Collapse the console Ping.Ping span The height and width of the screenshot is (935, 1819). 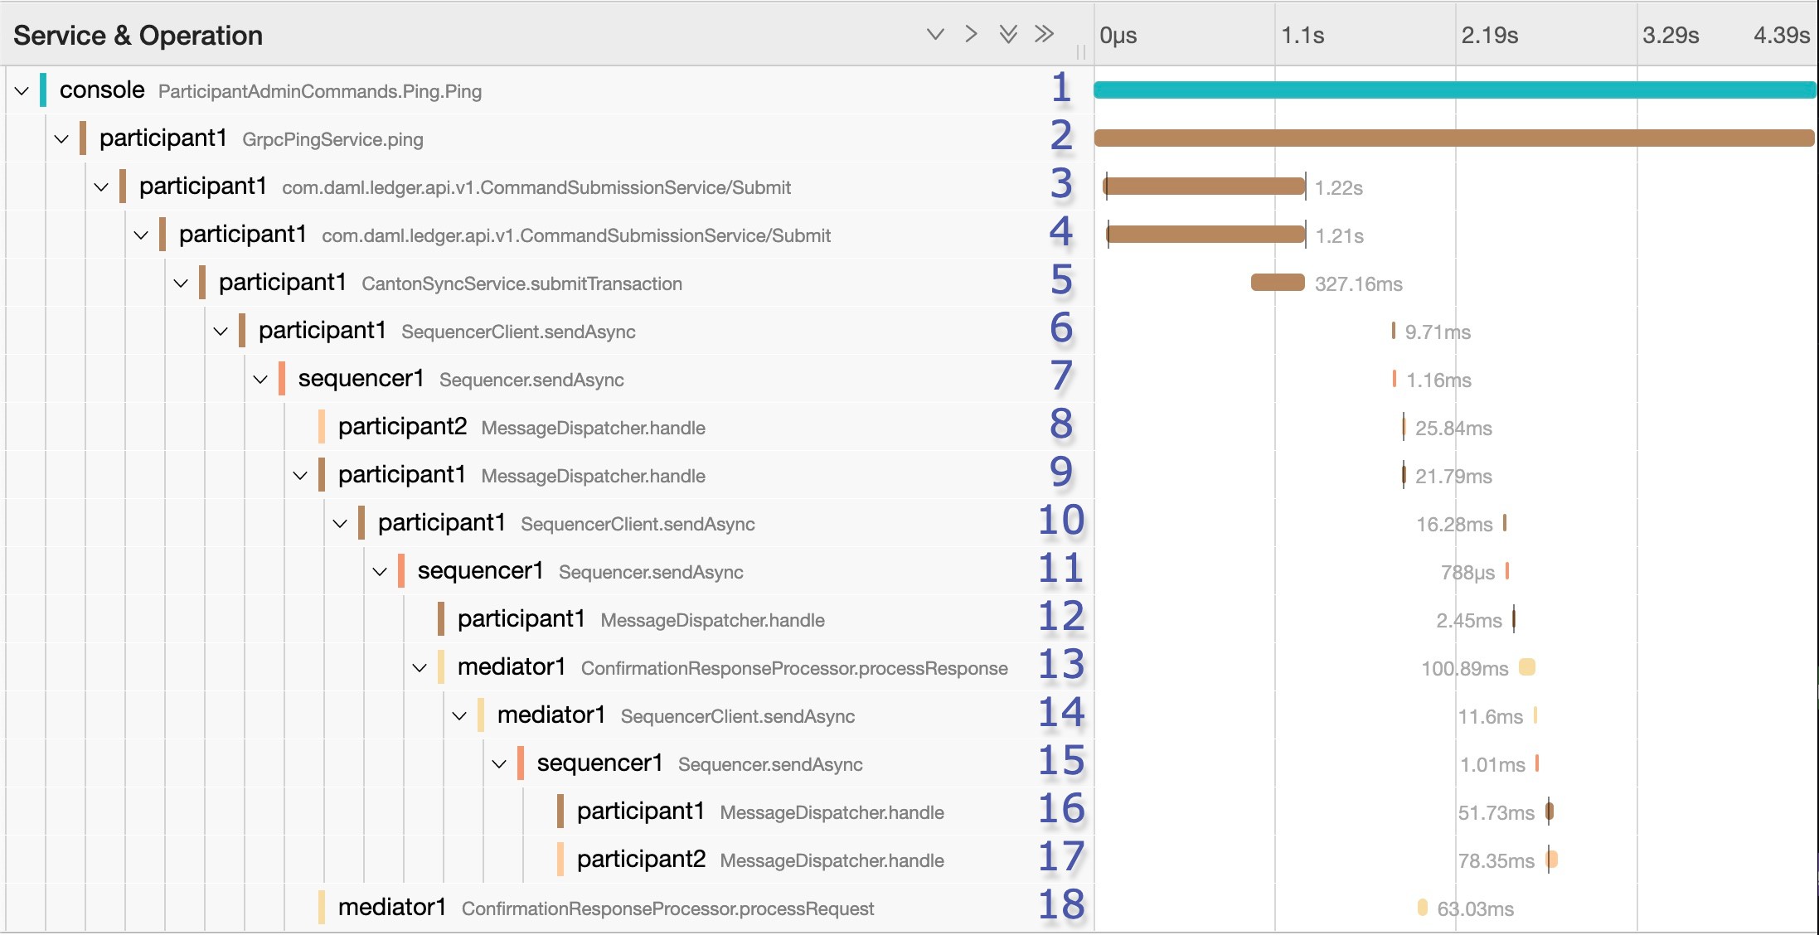pos(22,90)
